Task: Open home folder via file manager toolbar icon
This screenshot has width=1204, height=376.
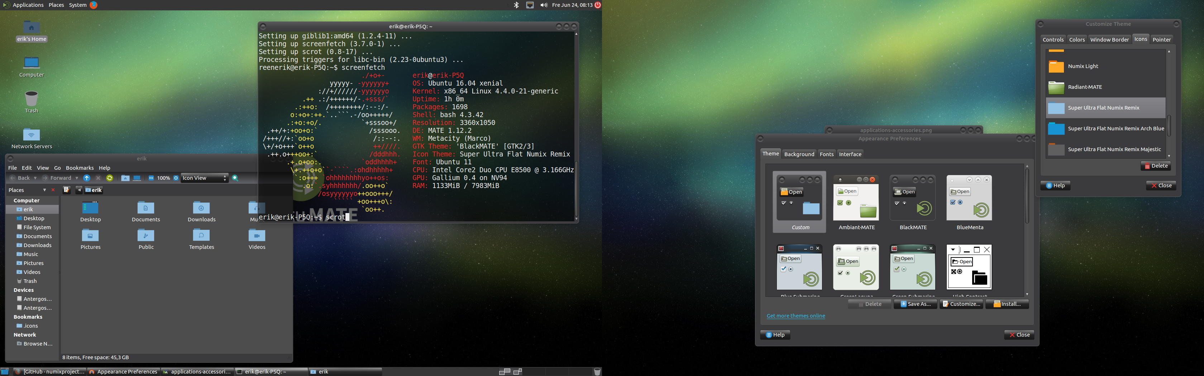Action: click(125, 178)
